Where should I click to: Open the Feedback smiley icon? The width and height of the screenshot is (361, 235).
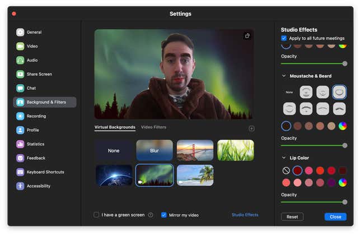click(20, 158)
